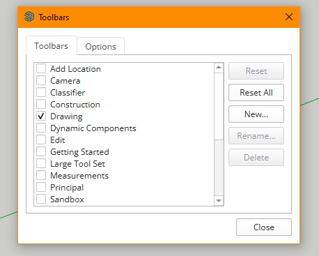Close the Toolbars dialog with X
The width and height of the screenshot is (319, 256).
(289, 17)
